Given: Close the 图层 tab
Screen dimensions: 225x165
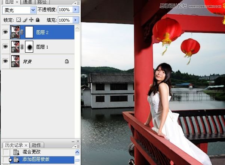Looking at the screenshot, I should 17,2.
